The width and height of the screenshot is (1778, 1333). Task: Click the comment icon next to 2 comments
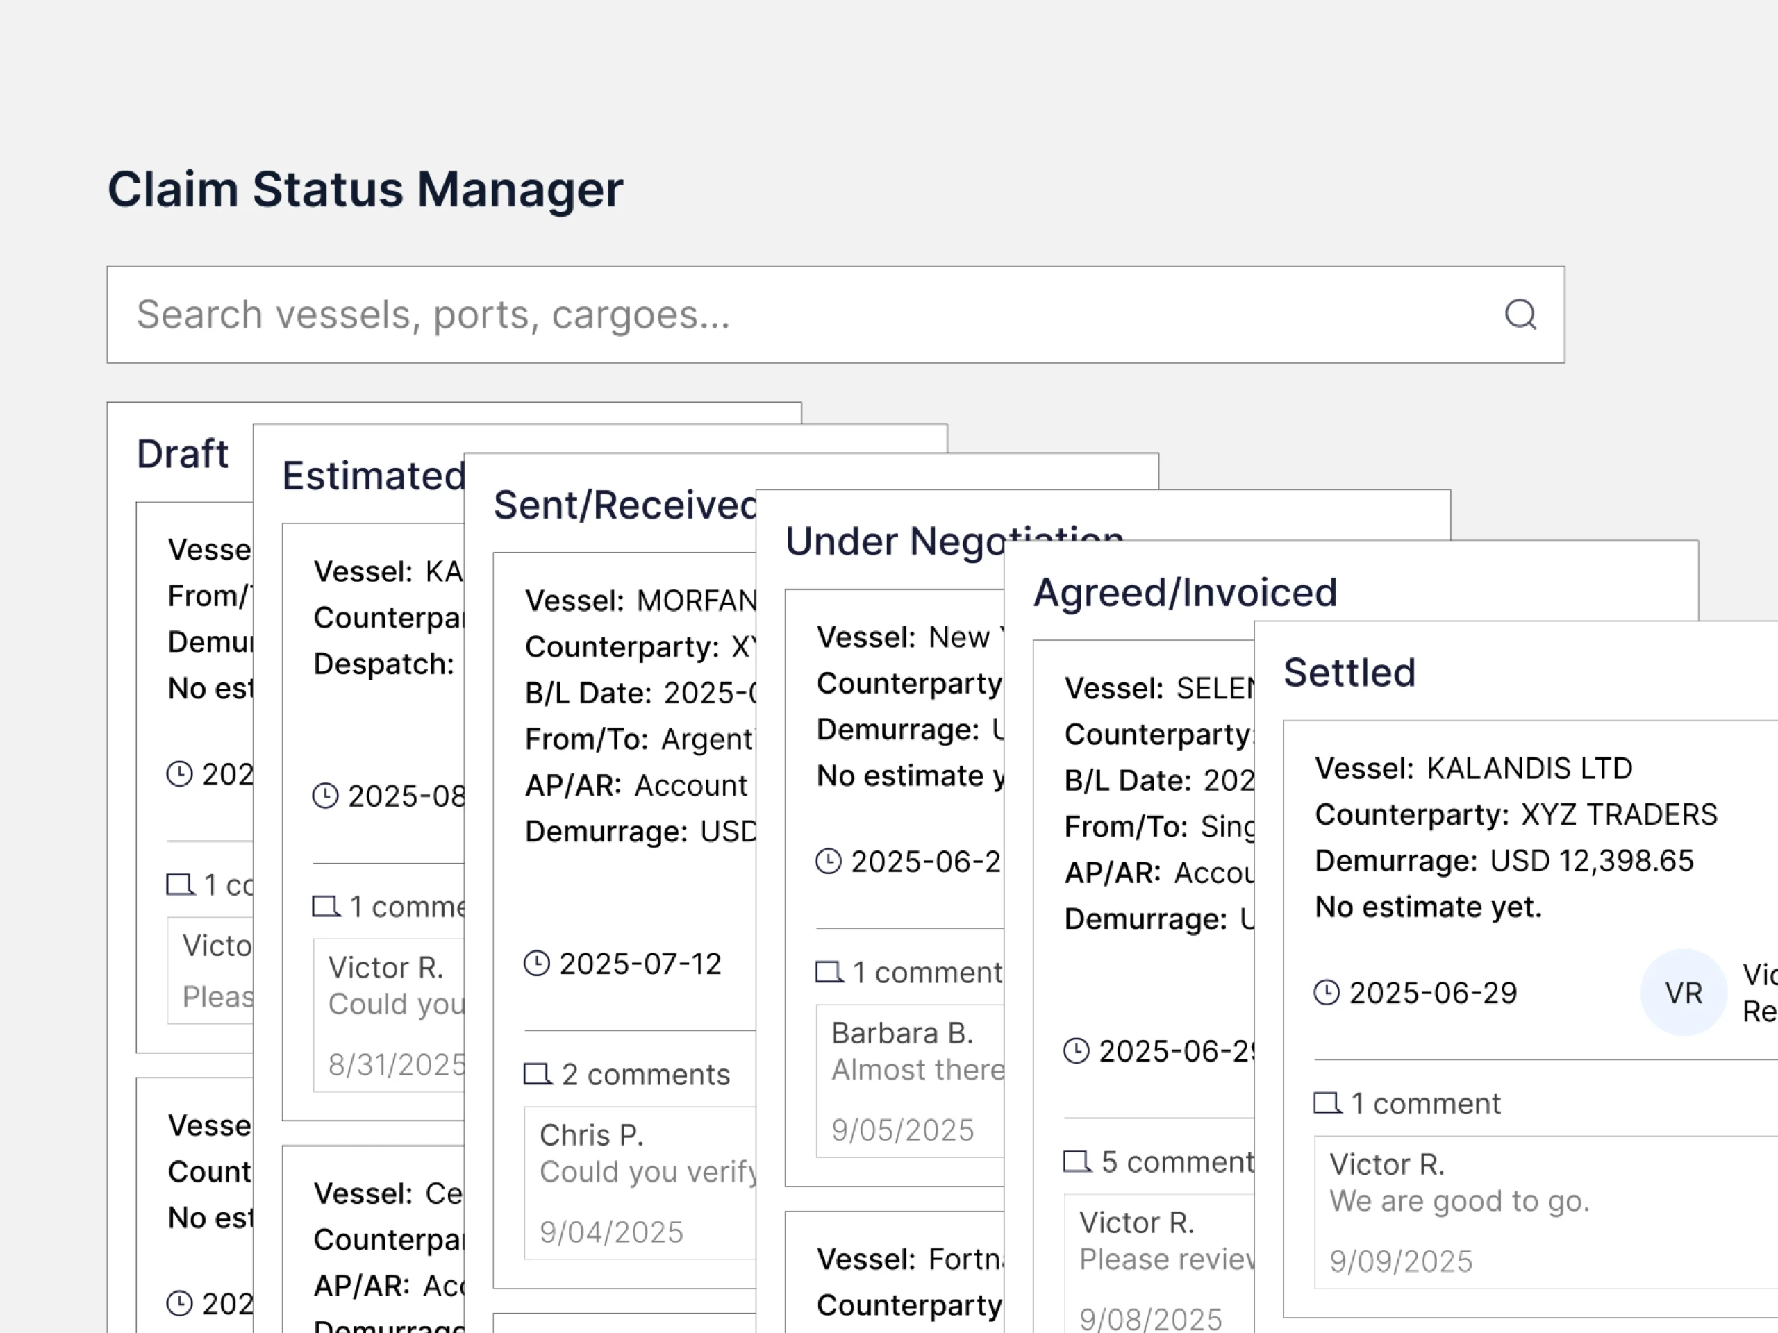(537, 1074)
